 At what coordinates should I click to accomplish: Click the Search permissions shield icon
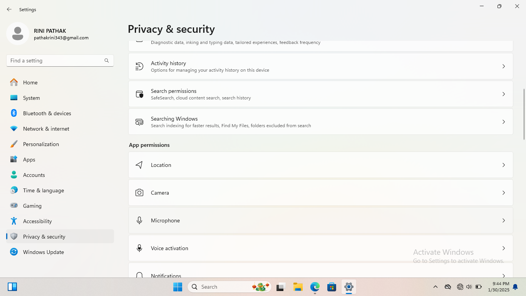139,94
